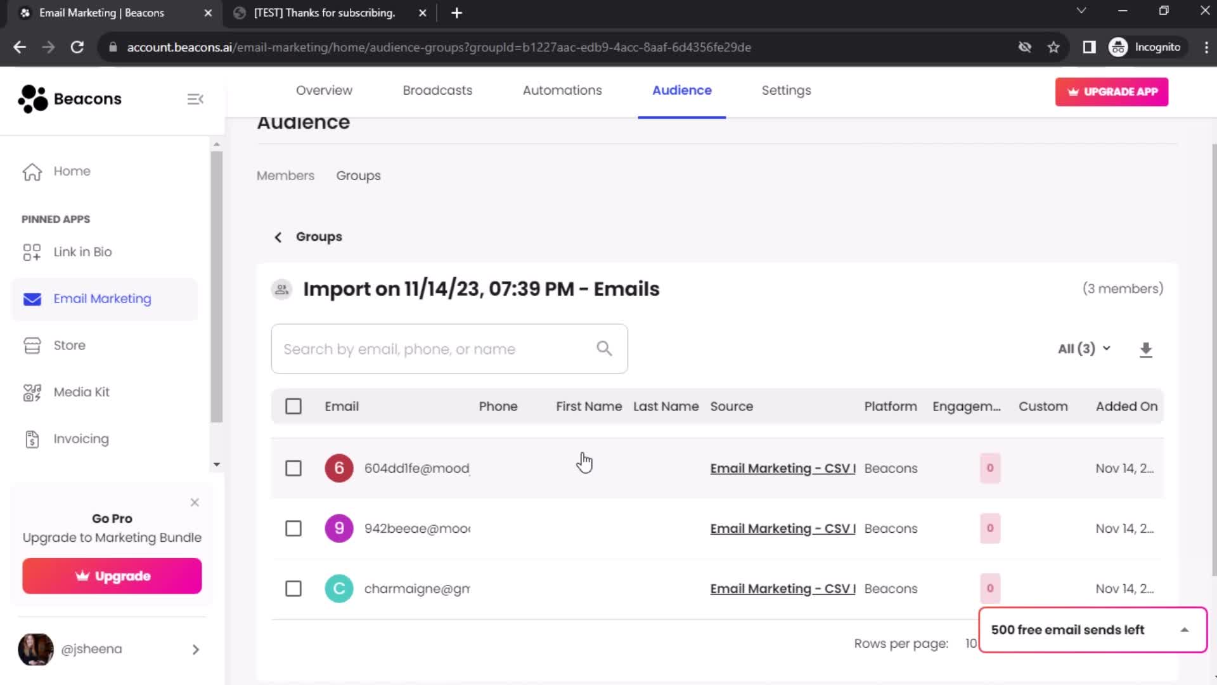Image resolution: width=1217 pixels, height=685 pixels.
Task: Select the Audience tab
Action: tap(682, 91)
